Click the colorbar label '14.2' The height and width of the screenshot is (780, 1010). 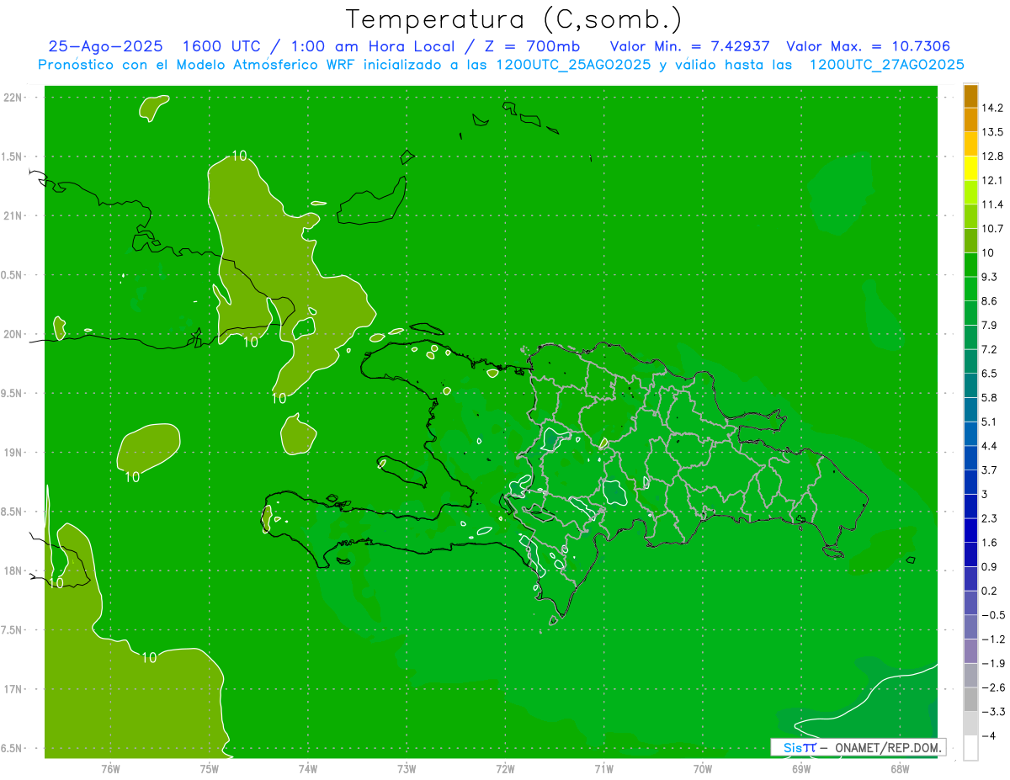tap(993, 108)
